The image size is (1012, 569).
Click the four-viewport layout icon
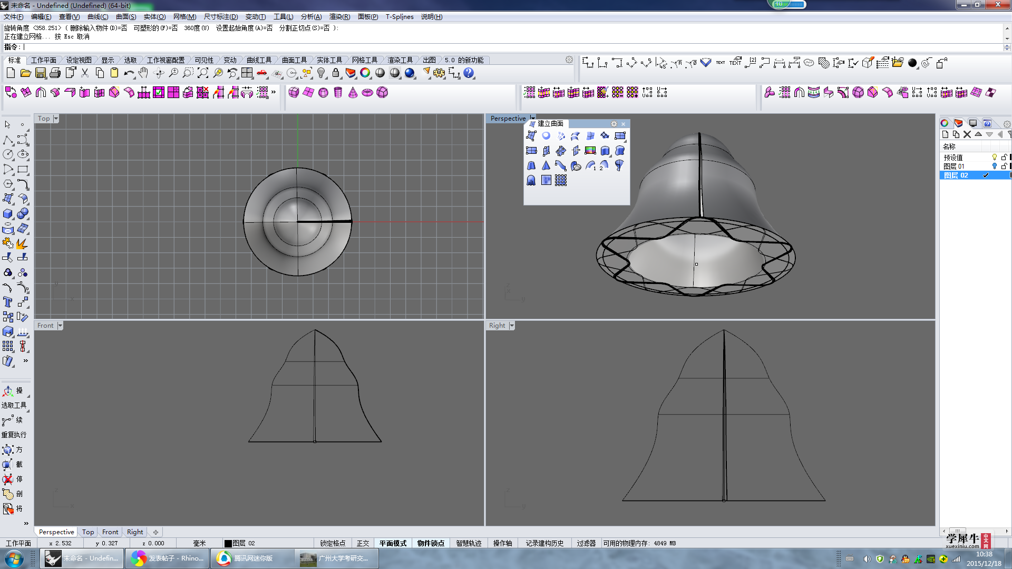tap(247, 73)
